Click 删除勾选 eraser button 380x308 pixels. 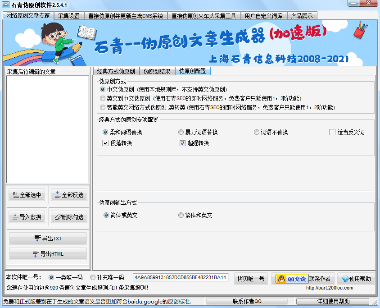68,217
